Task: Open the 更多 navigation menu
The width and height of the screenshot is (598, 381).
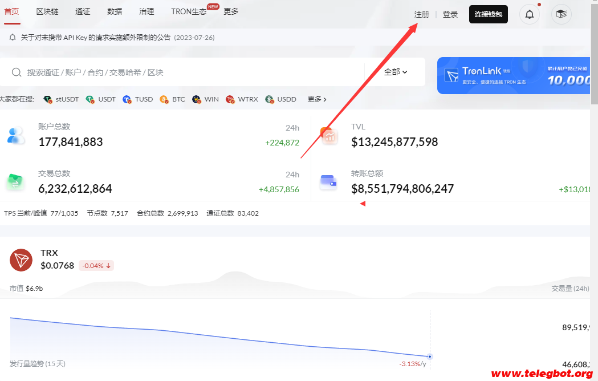Action: pyautogui.click(x=231, y=11)
